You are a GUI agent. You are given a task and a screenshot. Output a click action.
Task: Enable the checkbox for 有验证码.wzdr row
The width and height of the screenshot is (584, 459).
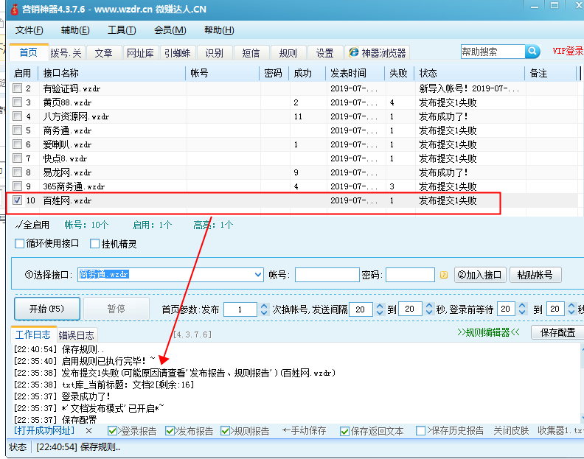coord(17,88)
